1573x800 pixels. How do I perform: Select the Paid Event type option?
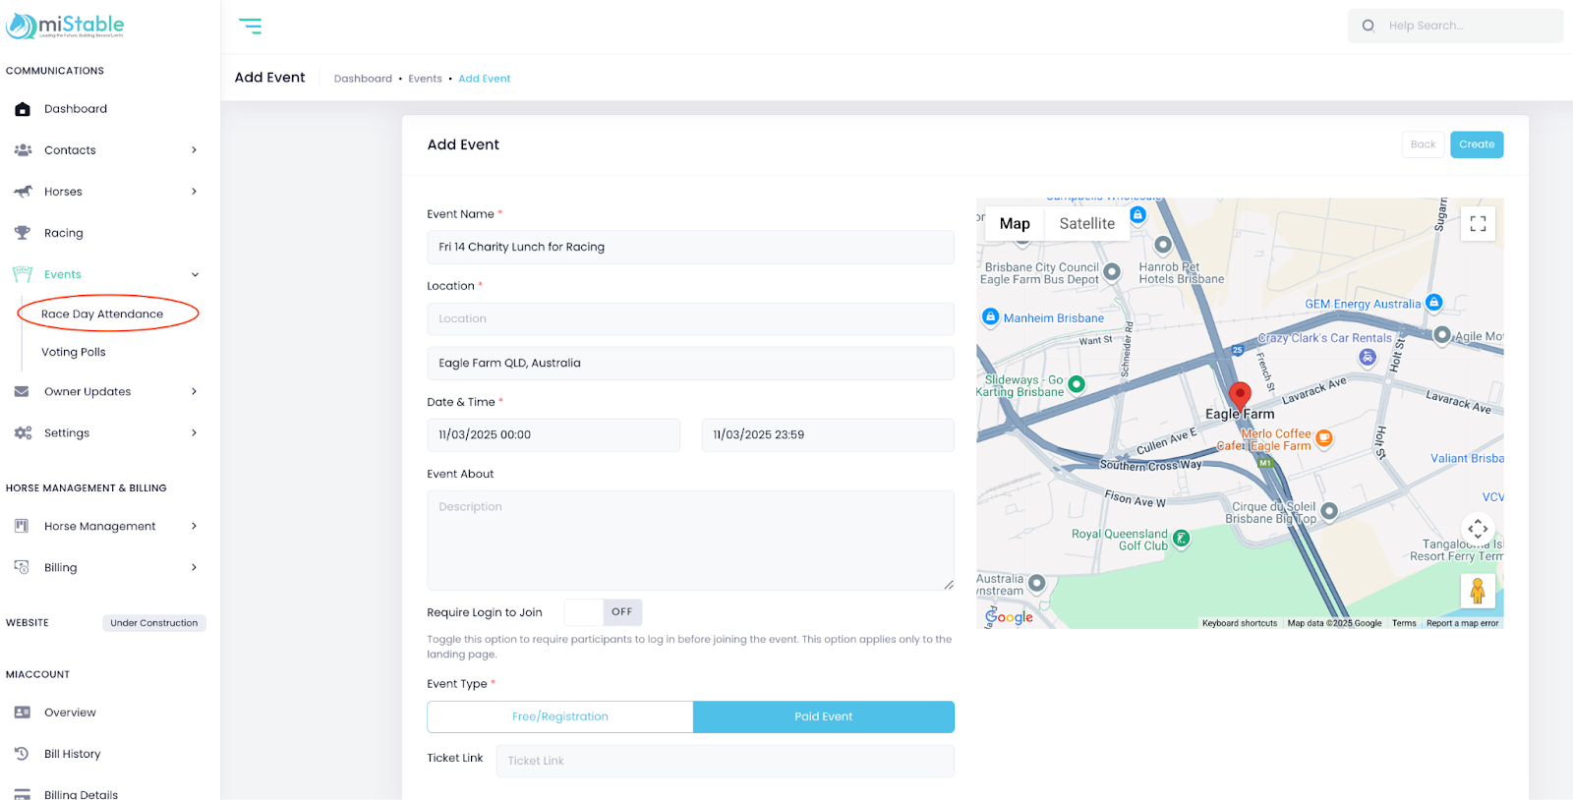[823, 716]
